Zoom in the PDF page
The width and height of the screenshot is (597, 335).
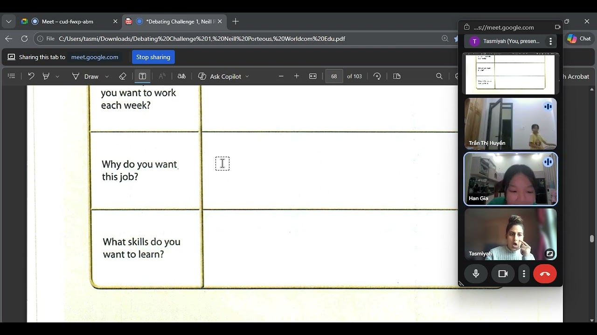coord(297,76)
